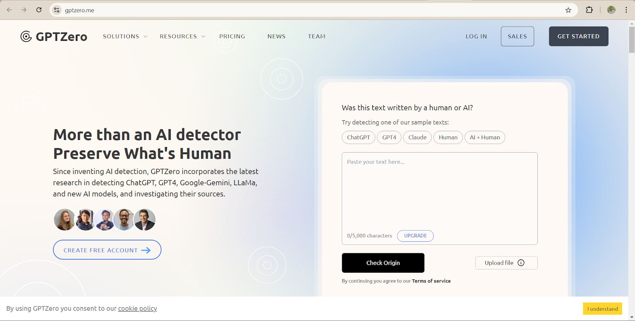Screen dimensions: 635x321
Task: Open the Team page
Action: tap(317, 36)
